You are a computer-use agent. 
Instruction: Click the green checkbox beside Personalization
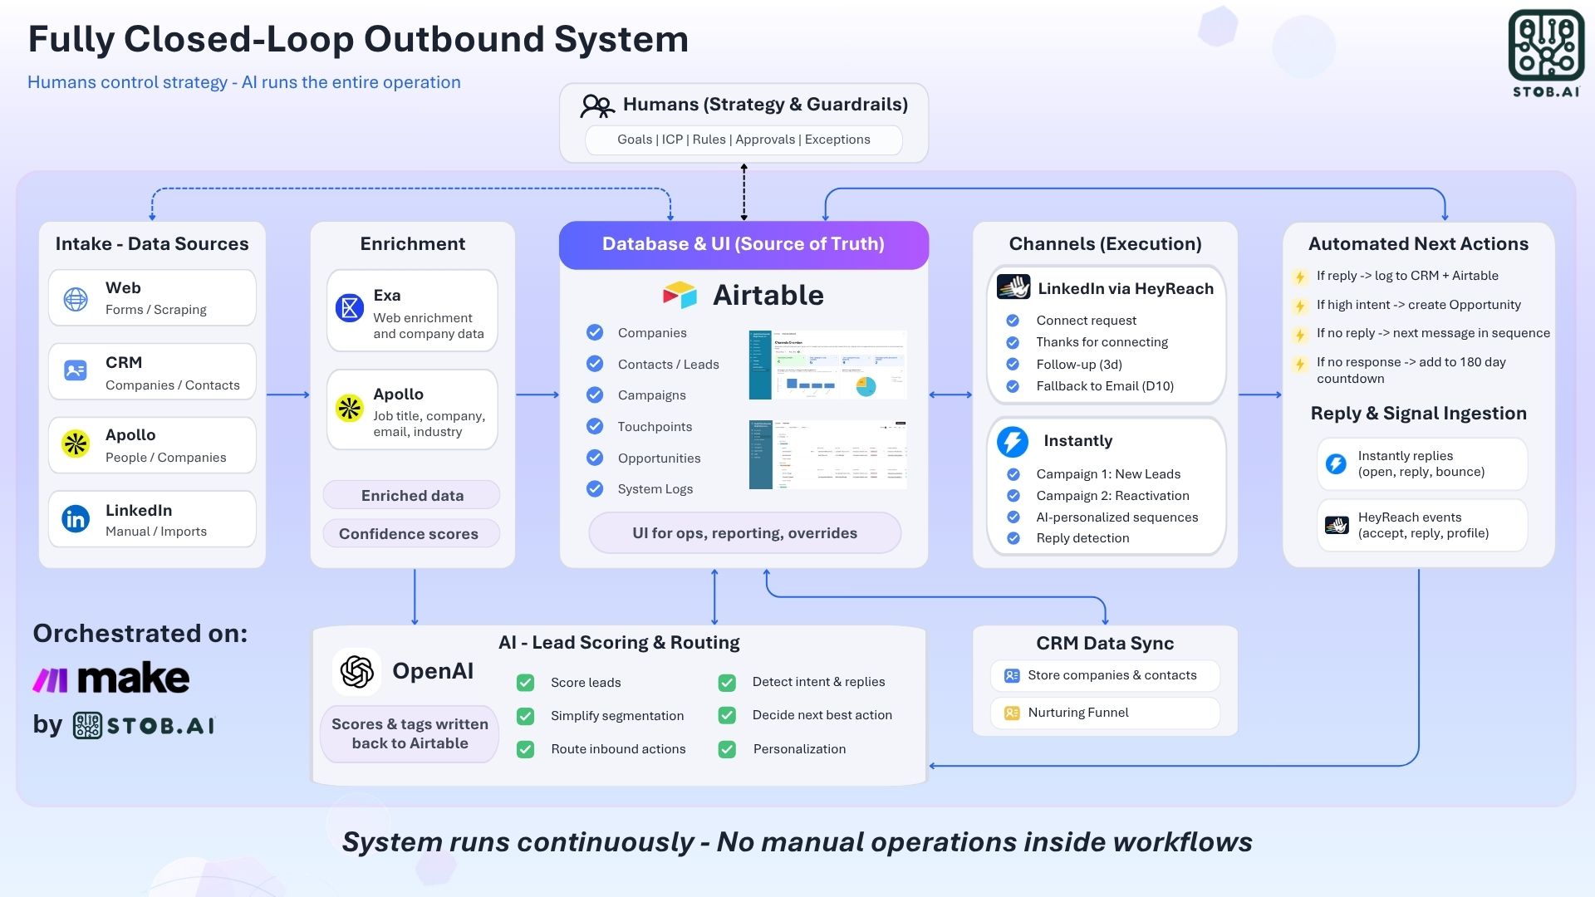(x=727, y=749)
